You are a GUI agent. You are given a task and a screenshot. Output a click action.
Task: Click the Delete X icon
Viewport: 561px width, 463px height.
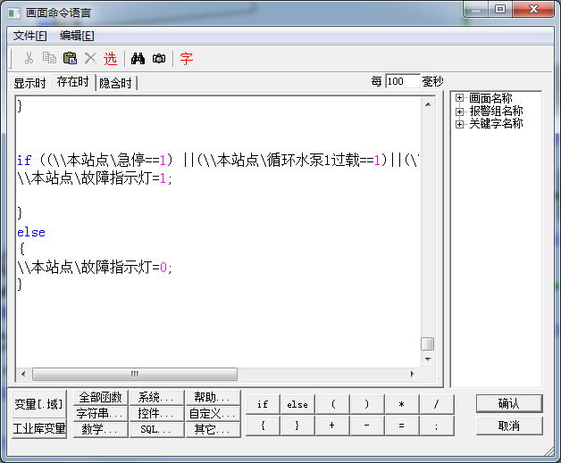90,58
